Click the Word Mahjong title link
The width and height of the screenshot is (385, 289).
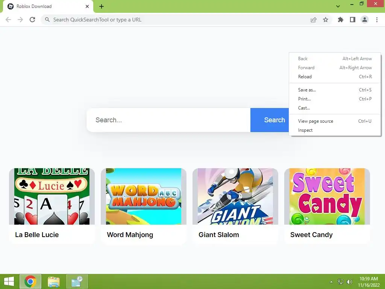pos(130,235)
